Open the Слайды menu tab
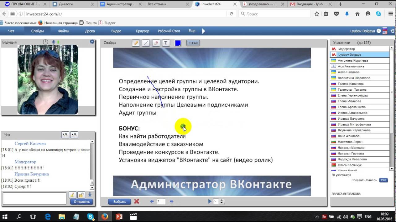Screen dimensions: 396x222 [37, 31]
